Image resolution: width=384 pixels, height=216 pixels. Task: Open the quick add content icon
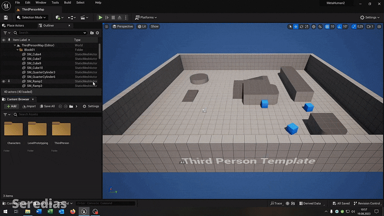click(59, 17)
